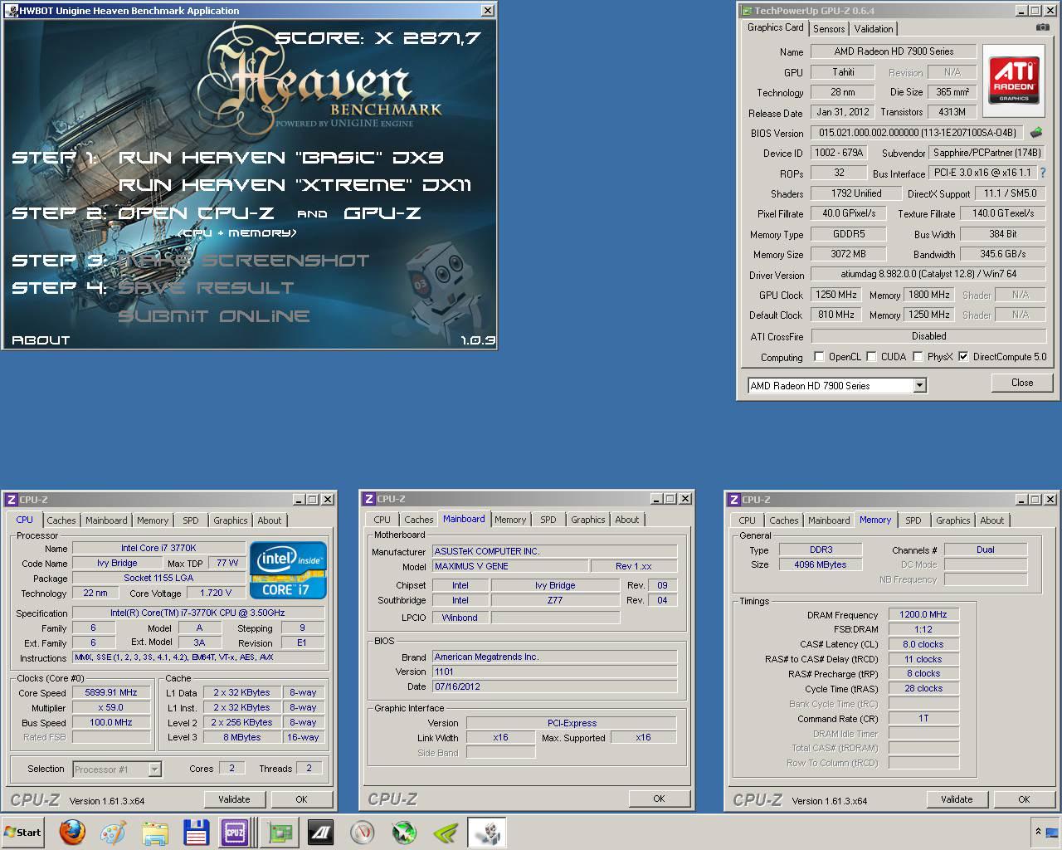
Task: Click the ATI Radeon logo in GPU-Z
Action: (1013, 81)
